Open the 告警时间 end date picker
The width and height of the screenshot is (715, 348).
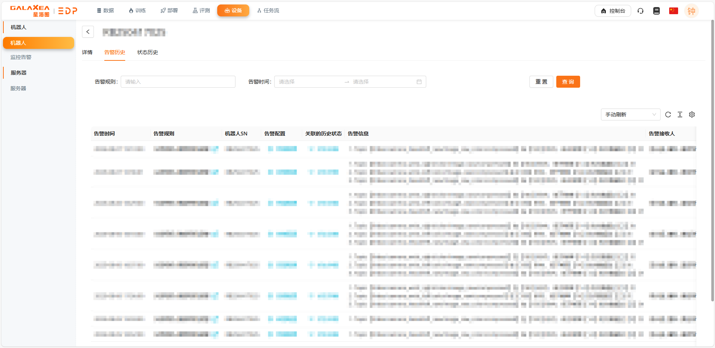(382, 82)
